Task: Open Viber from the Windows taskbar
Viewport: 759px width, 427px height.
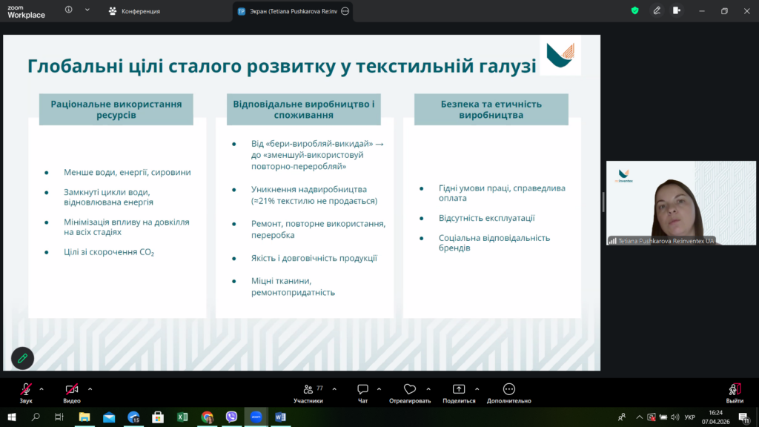Action: [231, 417]
